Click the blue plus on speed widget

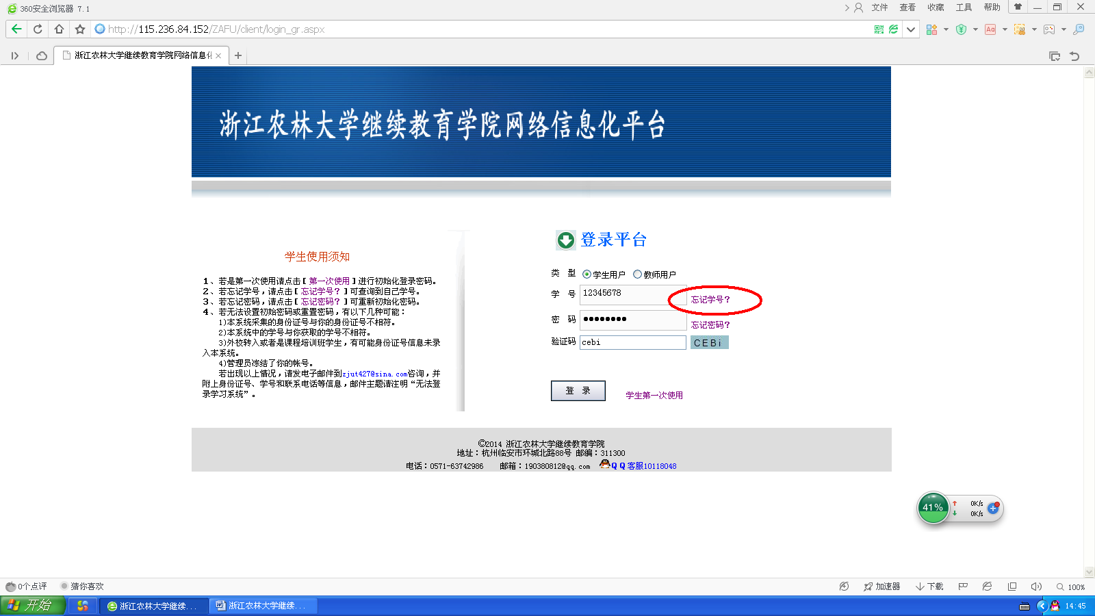click(993, 509)
